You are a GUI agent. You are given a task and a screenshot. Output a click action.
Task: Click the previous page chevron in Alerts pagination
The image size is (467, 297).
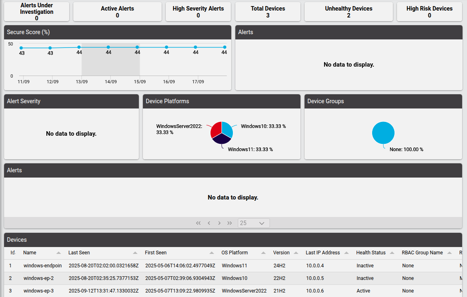coord(209,223)
